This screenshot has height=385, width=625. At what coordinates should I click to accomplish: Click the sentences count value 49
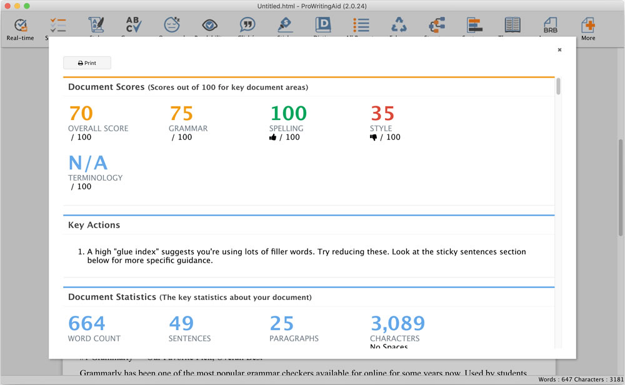coord(181,323)
